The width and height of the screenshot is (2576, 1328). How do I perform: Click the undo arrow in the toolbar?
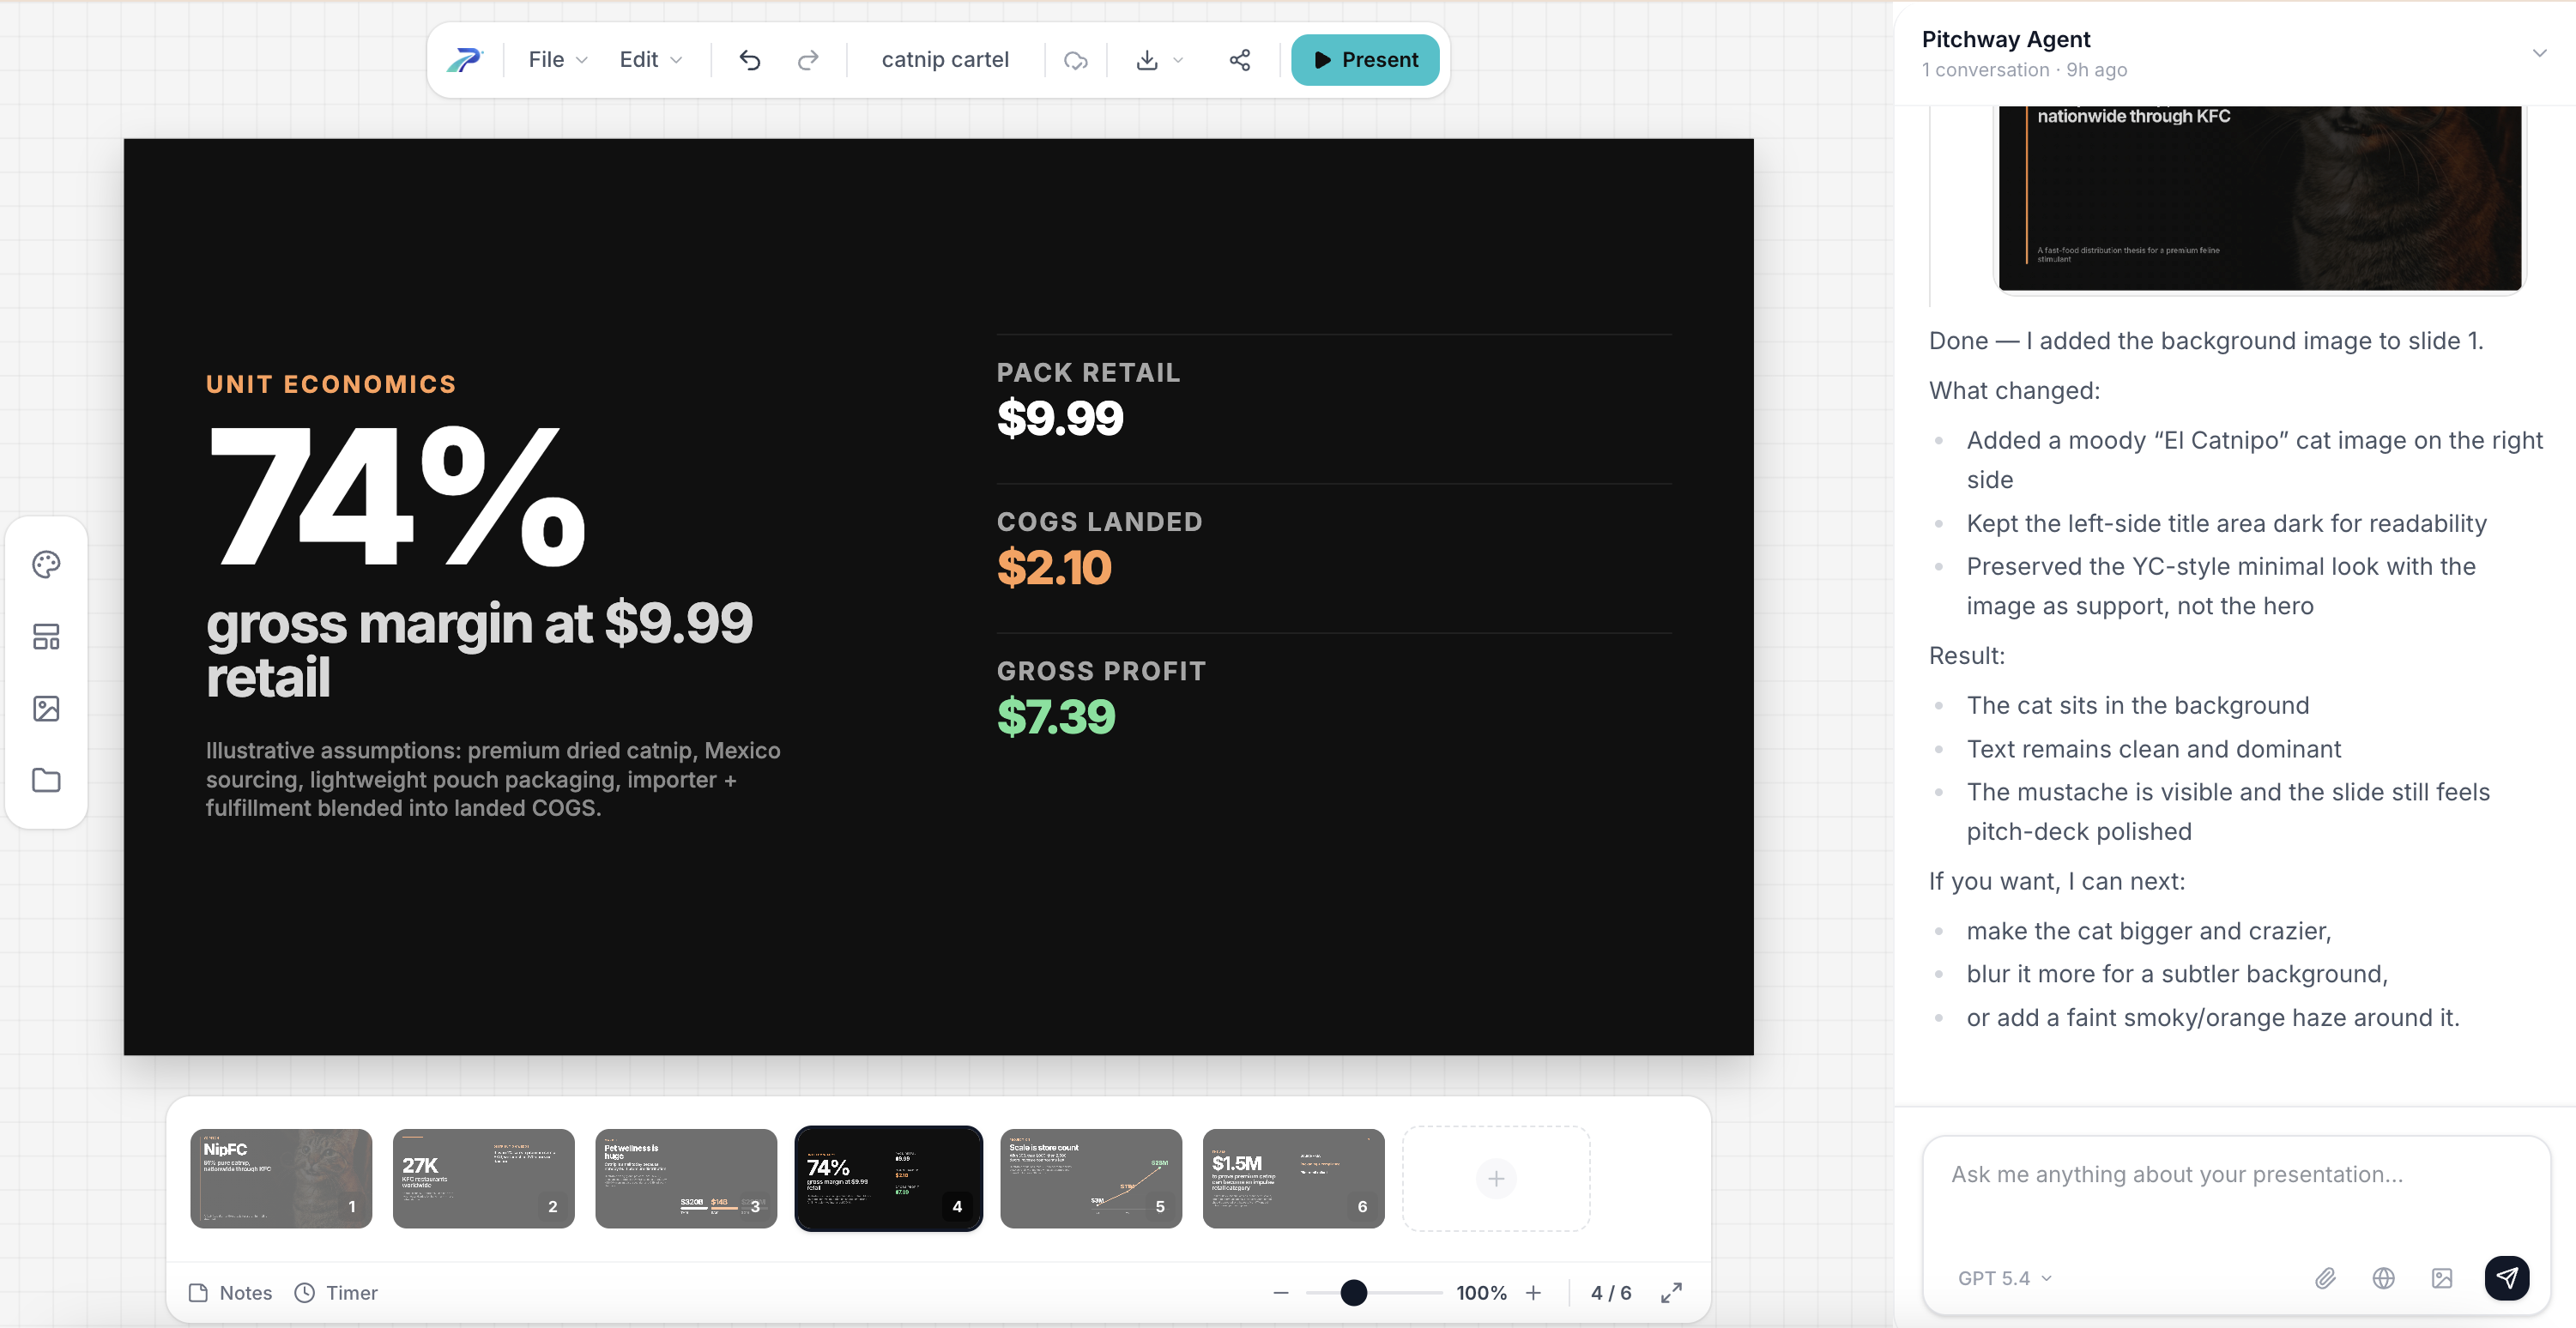pos(749,60)
